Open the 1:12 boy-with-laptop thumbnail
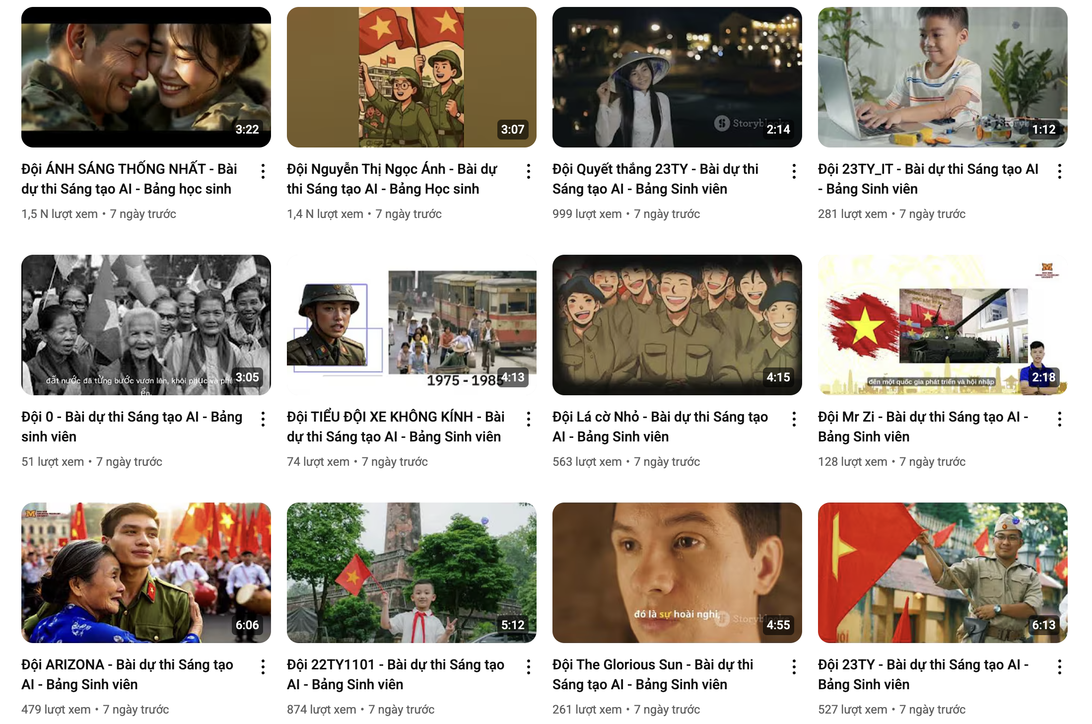Viewport: 1092px width, 724px height. coord(943,77)
